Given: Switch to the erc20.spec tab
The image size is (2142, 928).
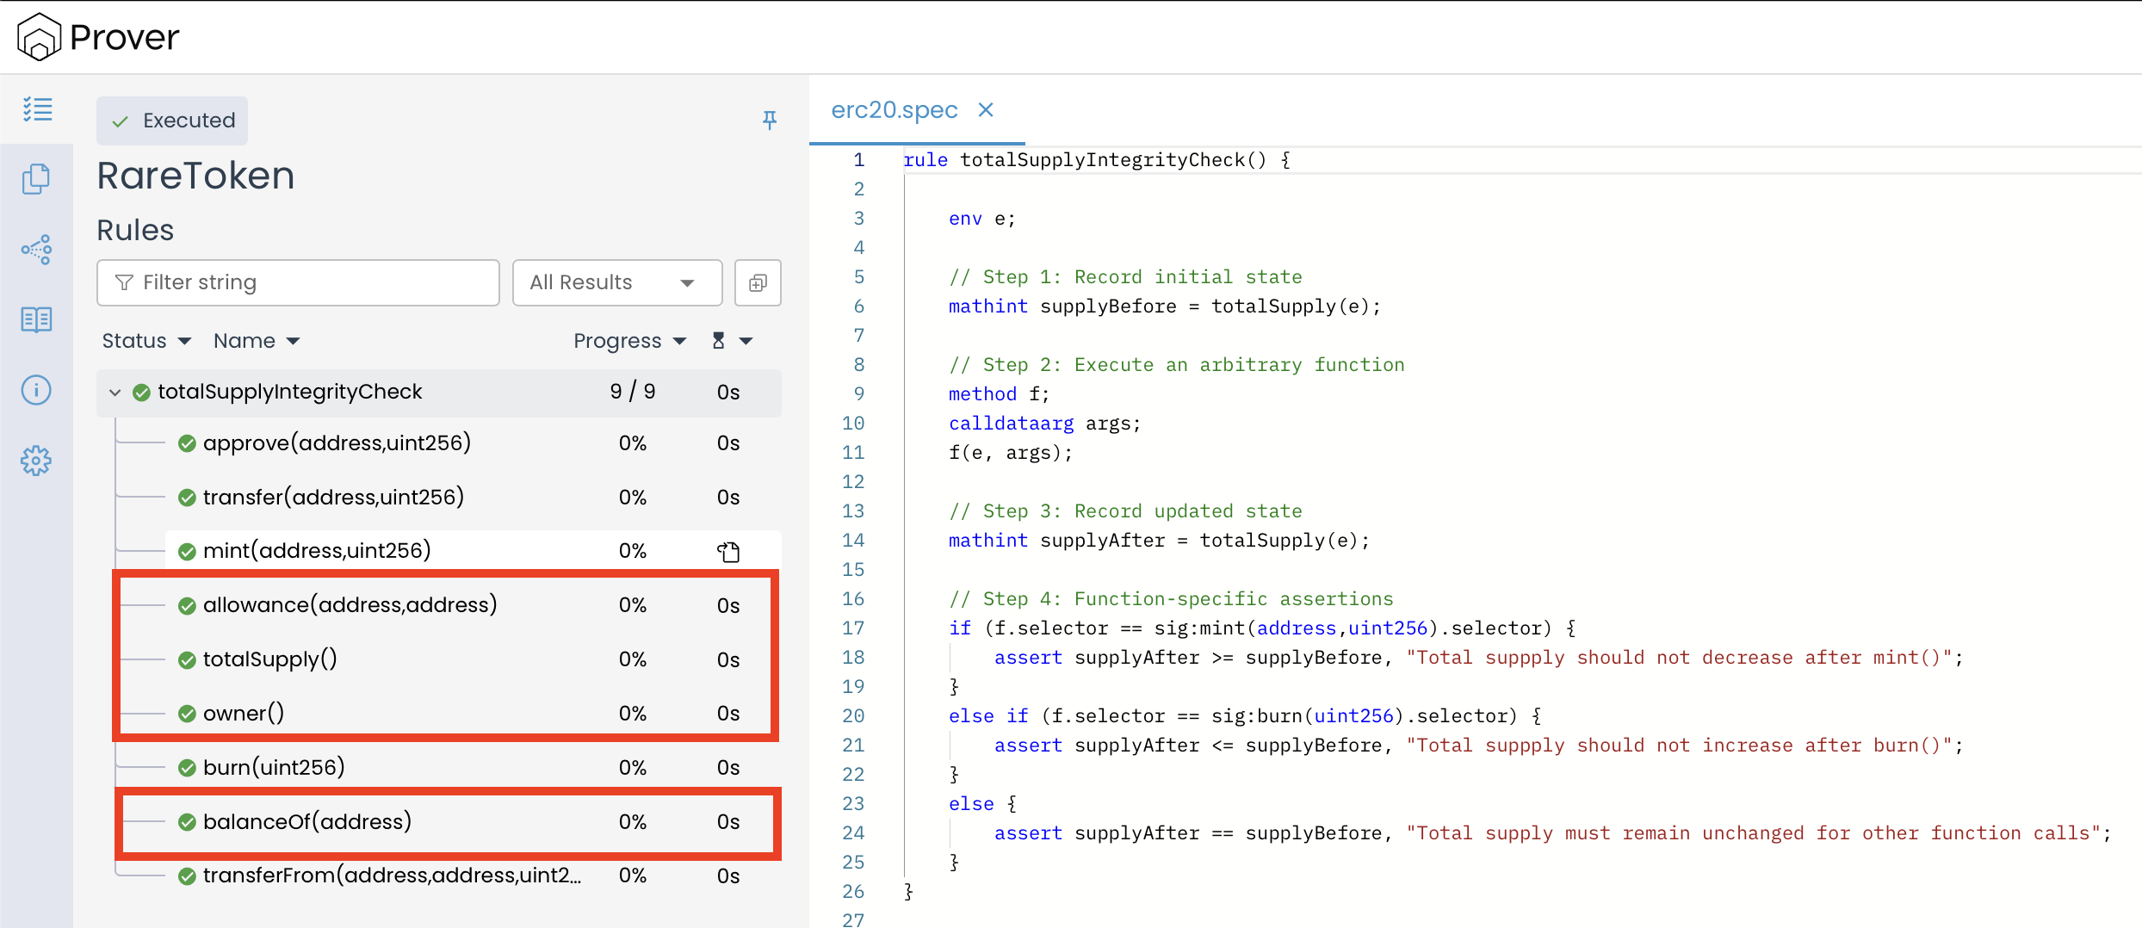Looking at the screenshot, I should click(894, 110).
